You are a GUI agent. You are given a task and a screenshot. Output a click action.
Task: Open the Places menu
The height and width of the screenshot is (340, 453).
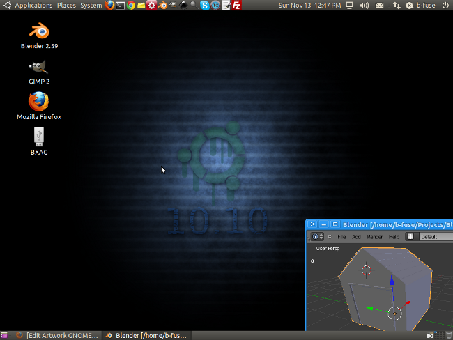[66, 5]
